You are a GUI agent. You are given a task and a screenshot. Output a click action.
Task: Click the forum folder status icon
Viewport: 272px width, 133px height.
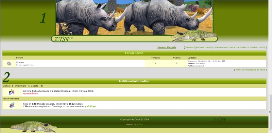9,64
